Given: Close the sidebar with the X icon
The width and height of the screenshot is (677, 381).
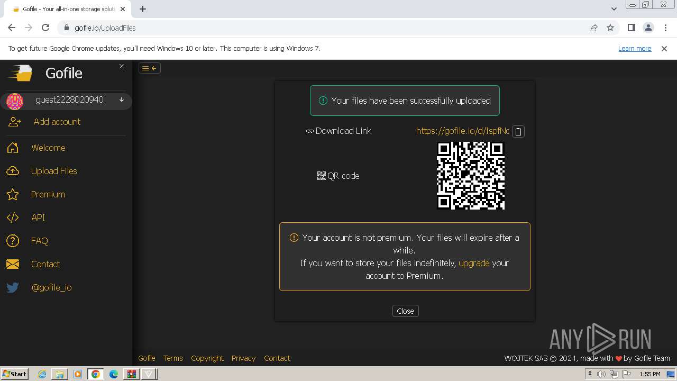Looking at the screenshot, I should 122,66.
